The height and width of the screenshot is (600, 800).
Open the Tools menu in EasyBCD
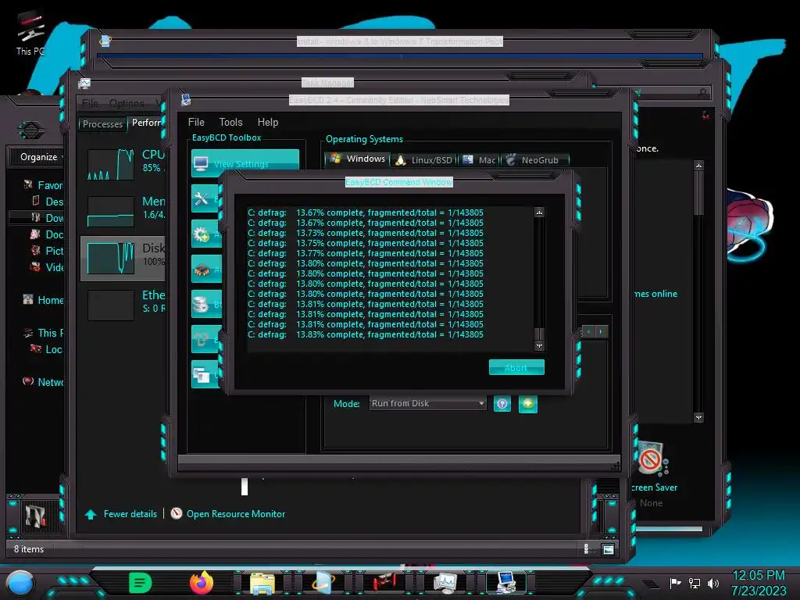pos(230,123)
